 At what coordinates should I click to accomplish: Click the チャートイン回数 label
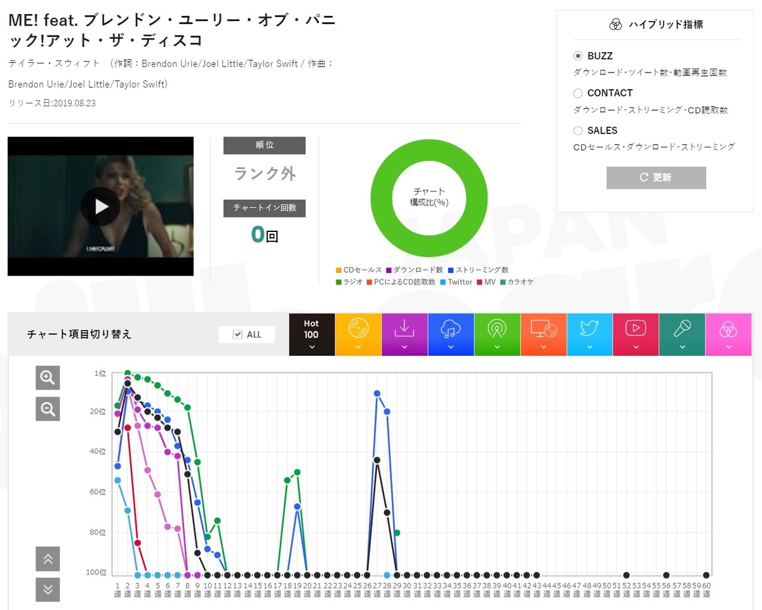pyautogui.click(x=264, y=208)
